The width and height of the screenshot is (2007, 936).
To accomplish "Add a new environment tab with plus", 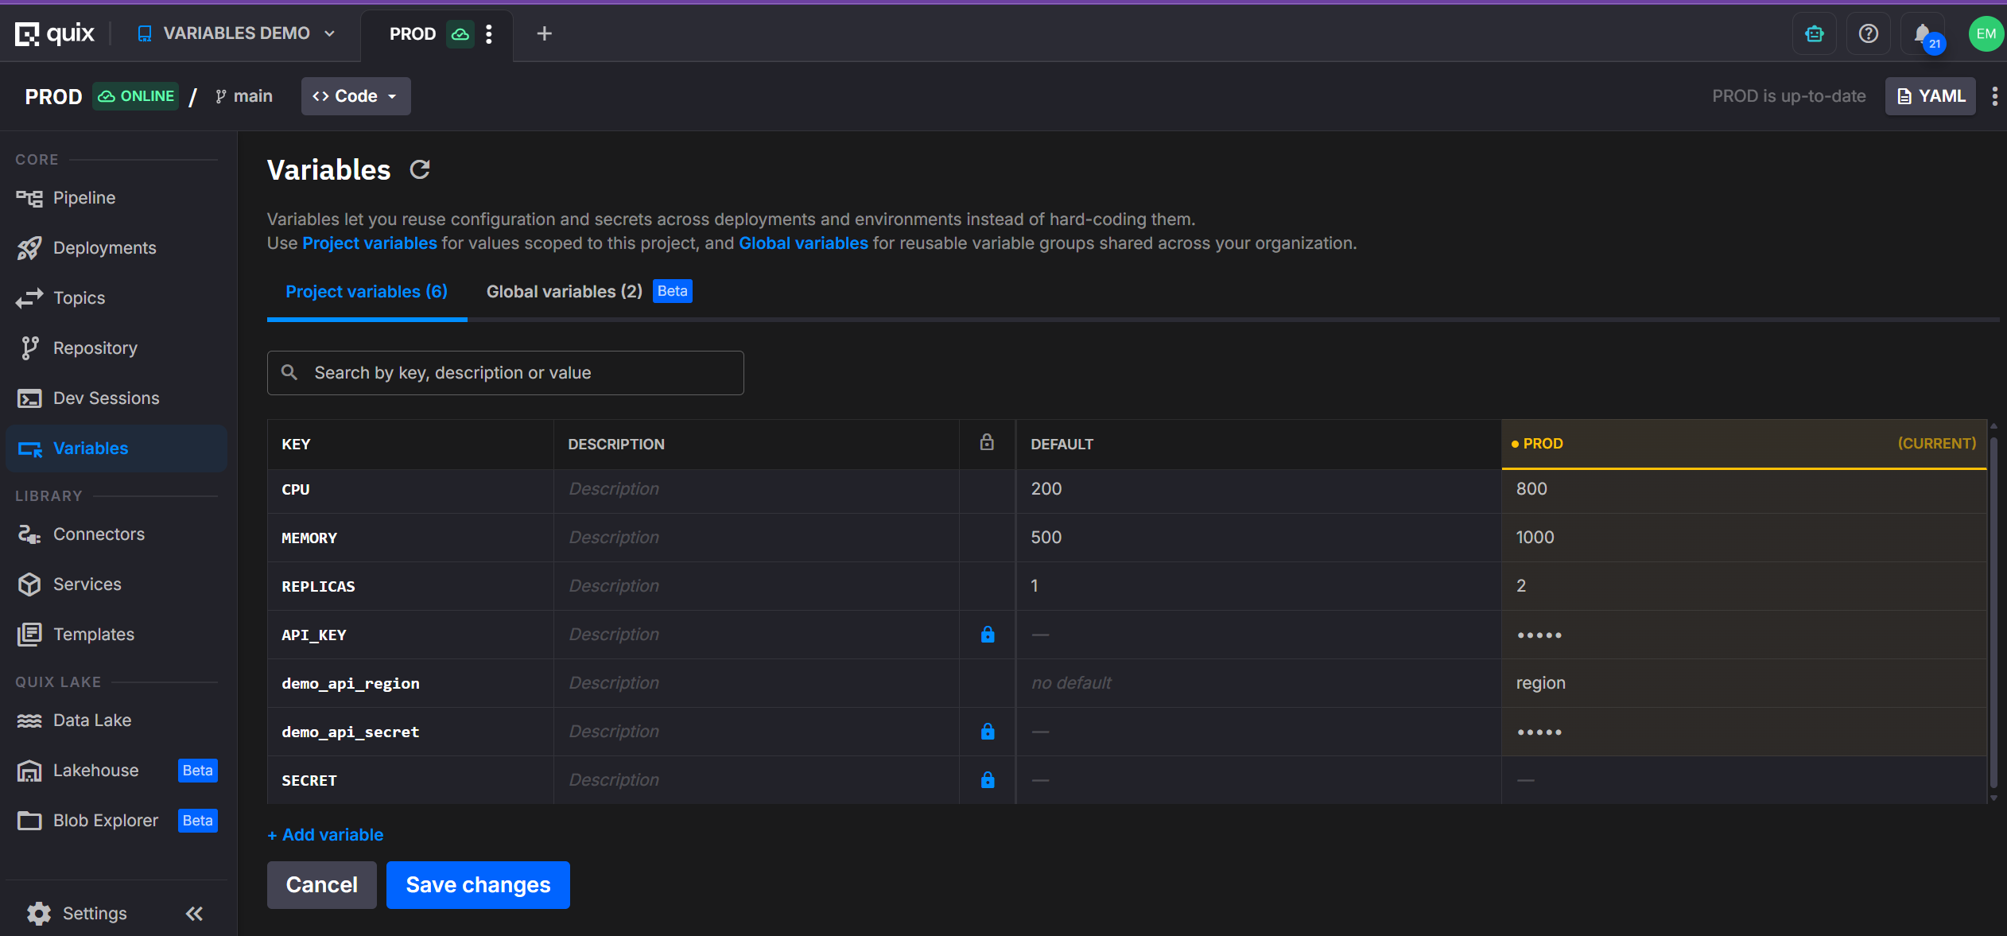I will pyautogui.click(x=545, y=34).
